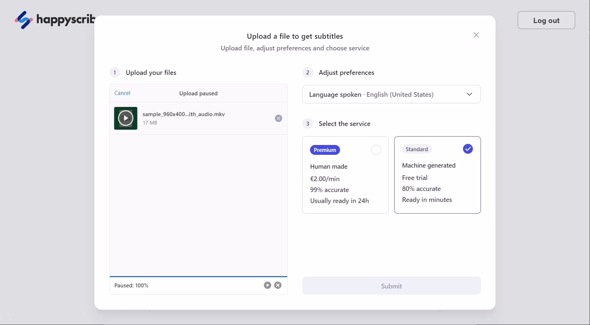Cancel upload via bottom status bar X
This screenshot has height=325, width=590.
tap(278, 285)
